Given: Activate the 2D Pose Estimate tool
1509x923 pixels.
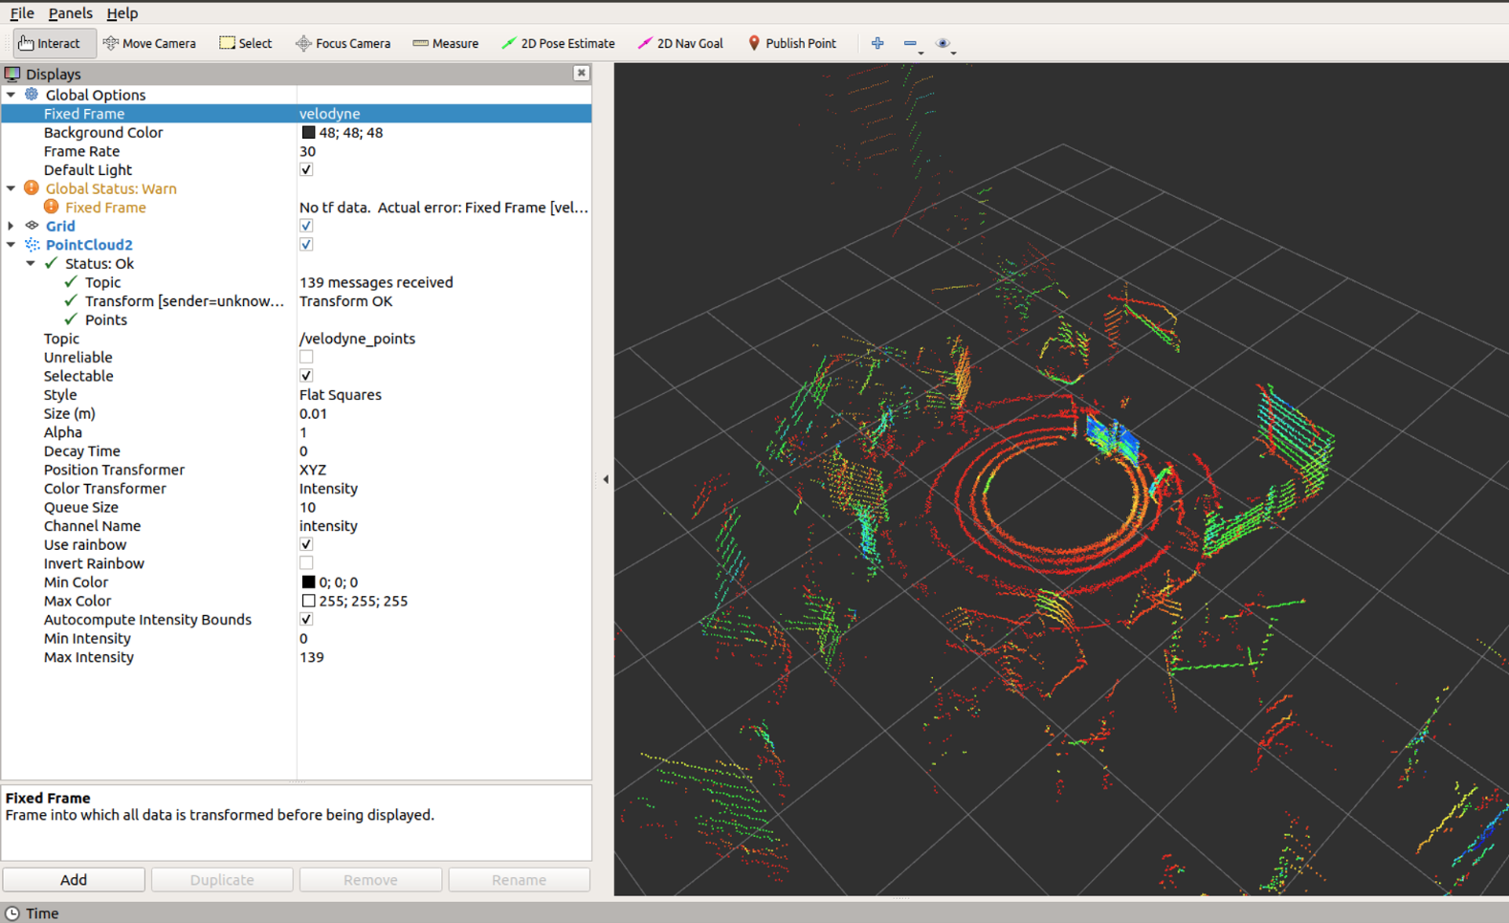Looking at the screenshot, I should [x=558, y=43].
